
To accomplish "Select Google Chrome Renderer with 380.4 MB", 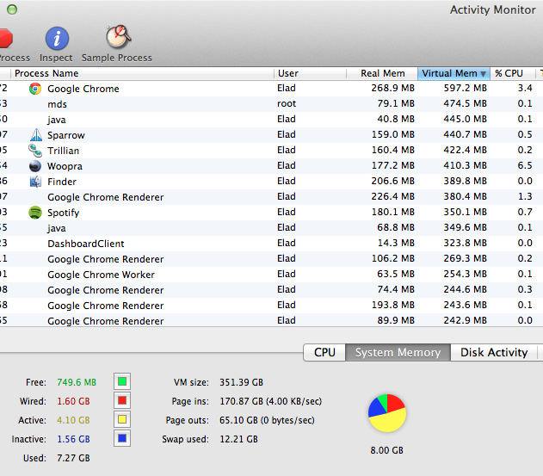I will coord(272,197).
